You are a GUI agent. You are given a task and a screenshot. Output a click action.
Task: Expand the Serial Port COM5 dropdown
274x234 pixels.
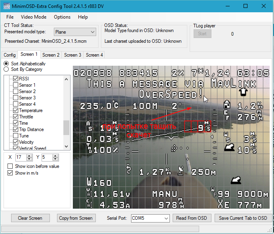[166, 218]
